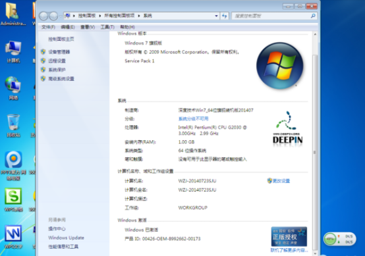The width and height of the screenshot is (365, 256).
Task: Click inside the control panel search field
Action: click(271, 16)
